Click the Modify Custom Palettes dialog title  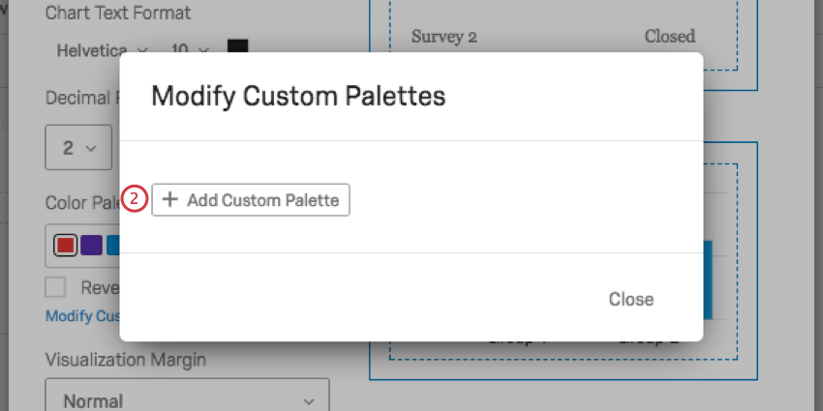[x=298, y=96]
